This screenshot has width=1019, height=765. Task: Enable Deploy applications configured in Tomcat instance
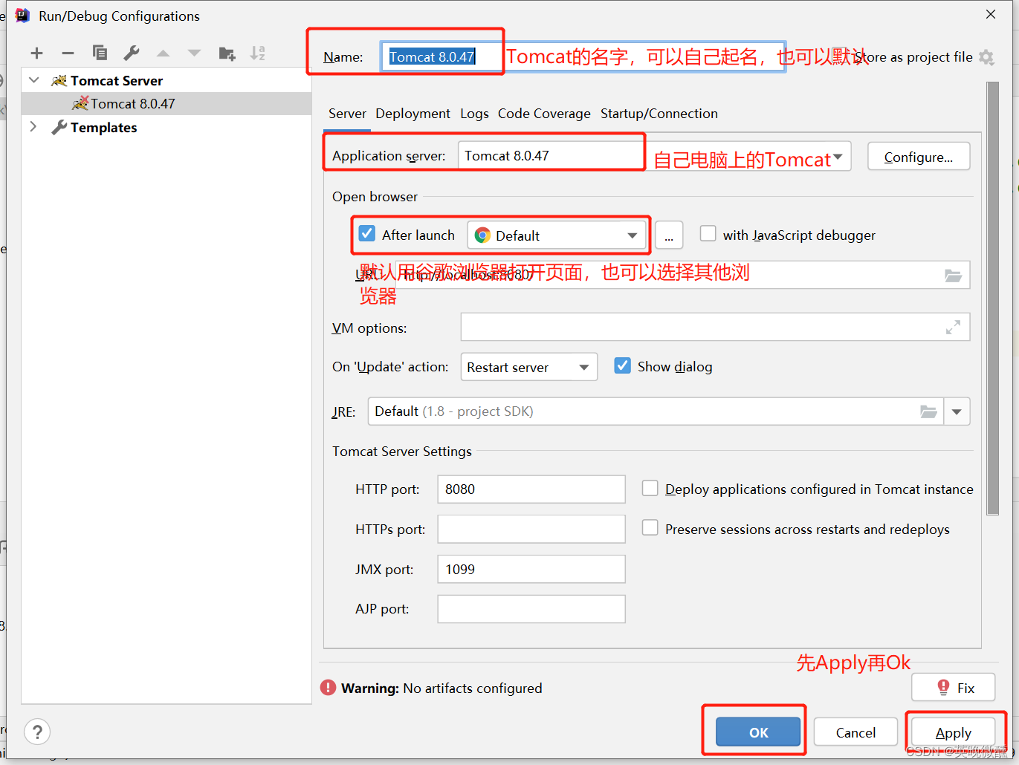coord(650,488)
